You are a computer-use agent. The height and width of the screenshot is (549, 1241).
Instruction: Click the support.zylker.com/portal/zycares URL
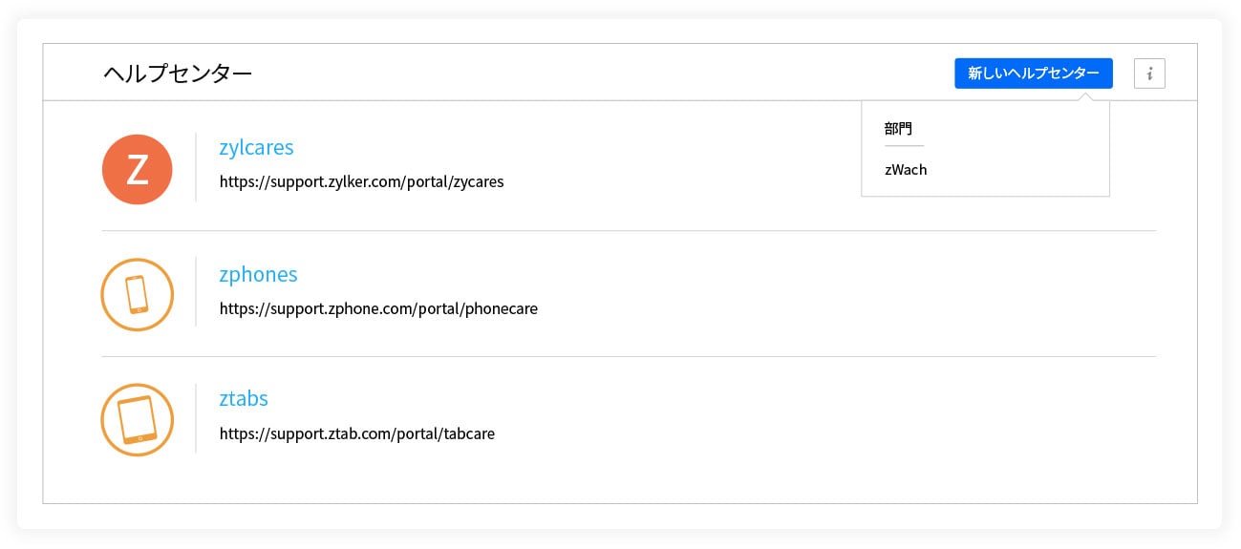tap(361, 181)
